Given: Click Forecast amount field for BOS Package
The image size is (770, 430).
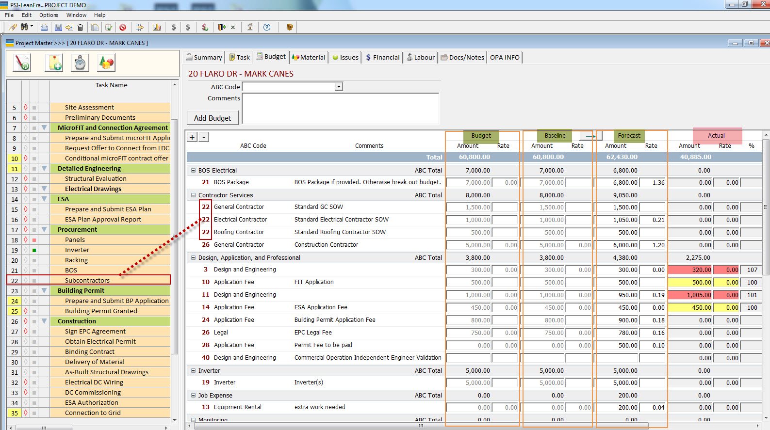Looking at the screenshot, I should pyautogui.click(x=617, y=183).
